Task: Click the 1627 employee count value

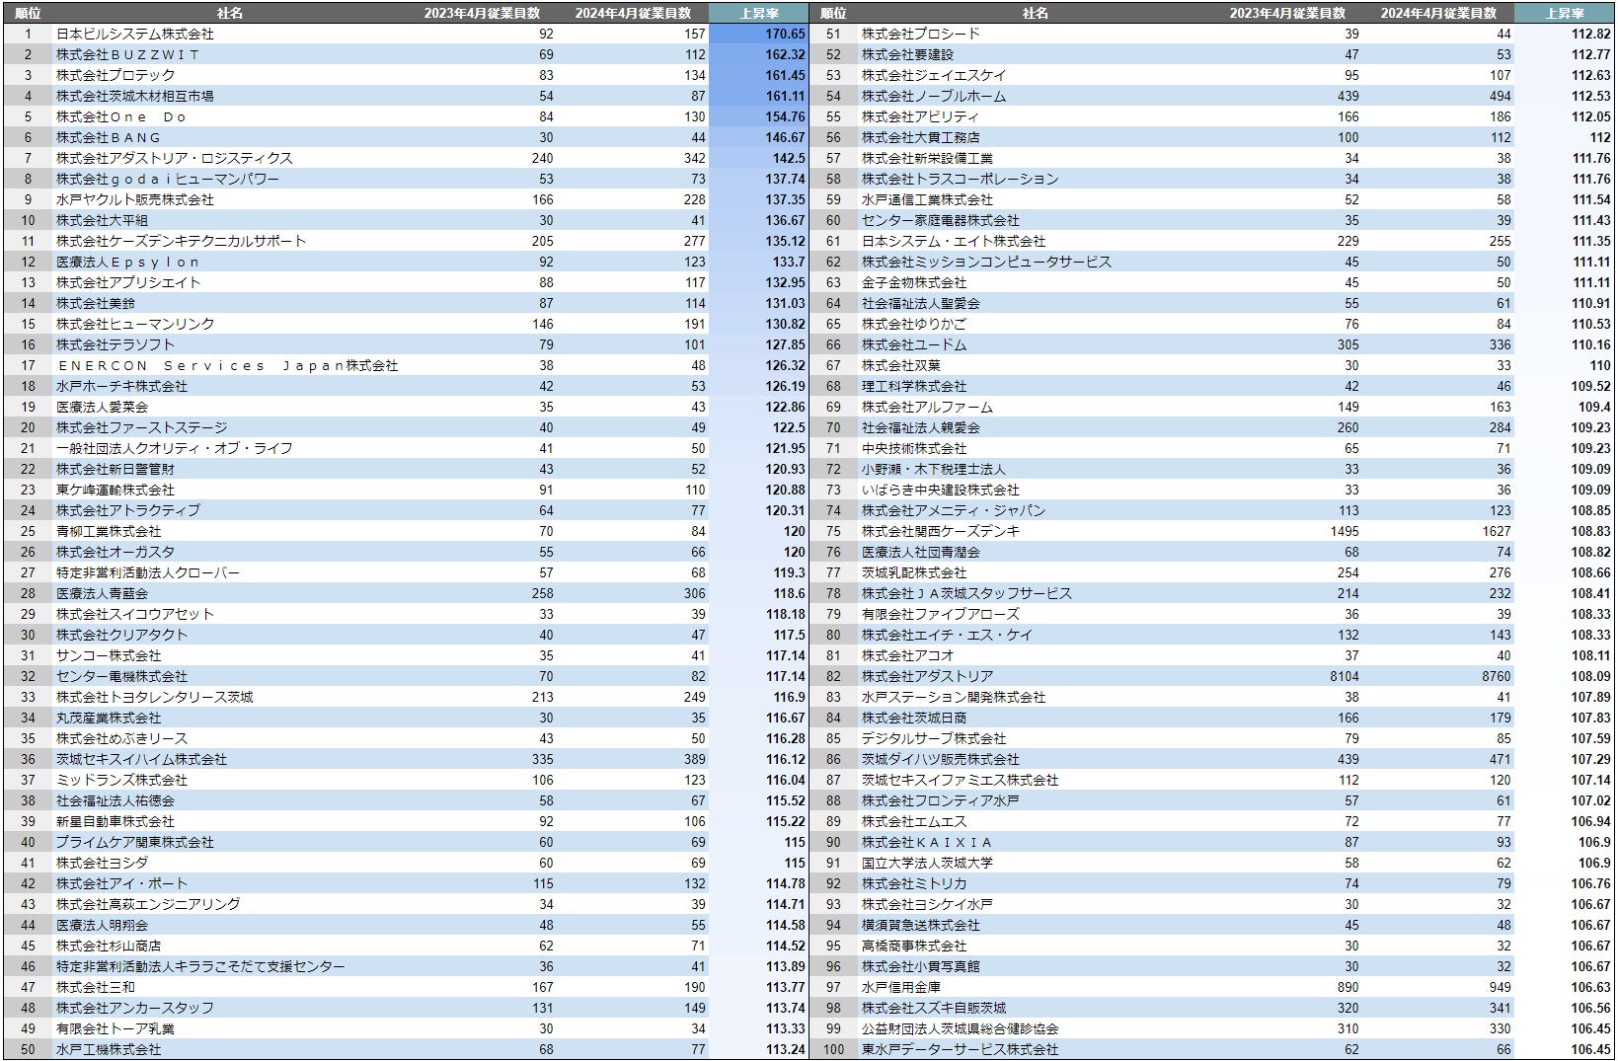Action: [1497, 531]
